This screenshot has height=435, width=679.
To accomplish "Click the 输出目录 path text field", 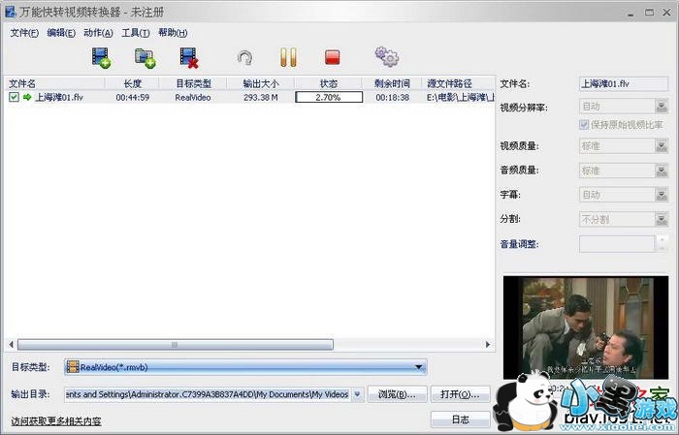I will [208, 394].
